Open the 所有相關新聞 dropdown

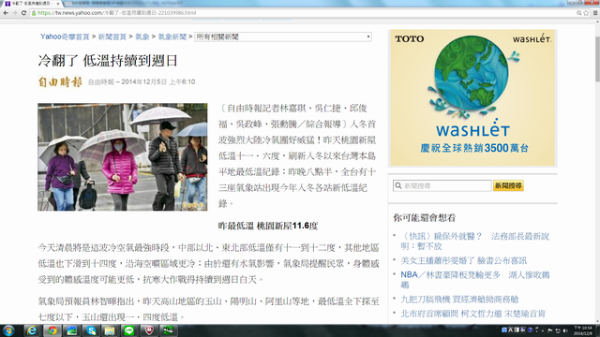click(x=283, y=37)
